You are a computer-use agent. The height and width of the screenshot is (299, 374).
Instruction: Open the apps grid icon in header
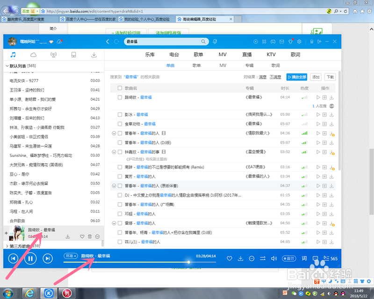coord(264,42)
